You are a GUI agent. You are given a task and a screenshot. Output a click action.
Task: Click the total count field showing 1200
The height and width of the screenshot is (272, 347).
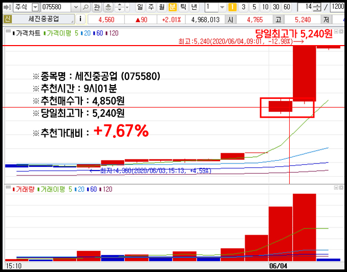[337, 7]
